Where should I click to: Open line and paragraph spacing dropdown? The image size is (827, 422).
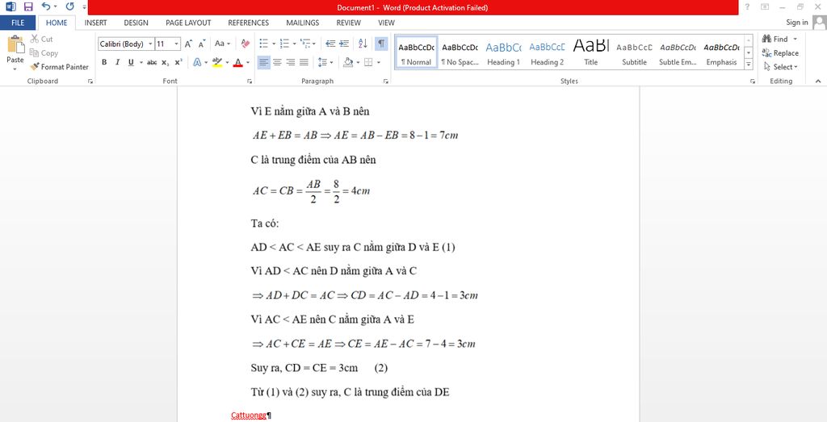tap(325, 62)
